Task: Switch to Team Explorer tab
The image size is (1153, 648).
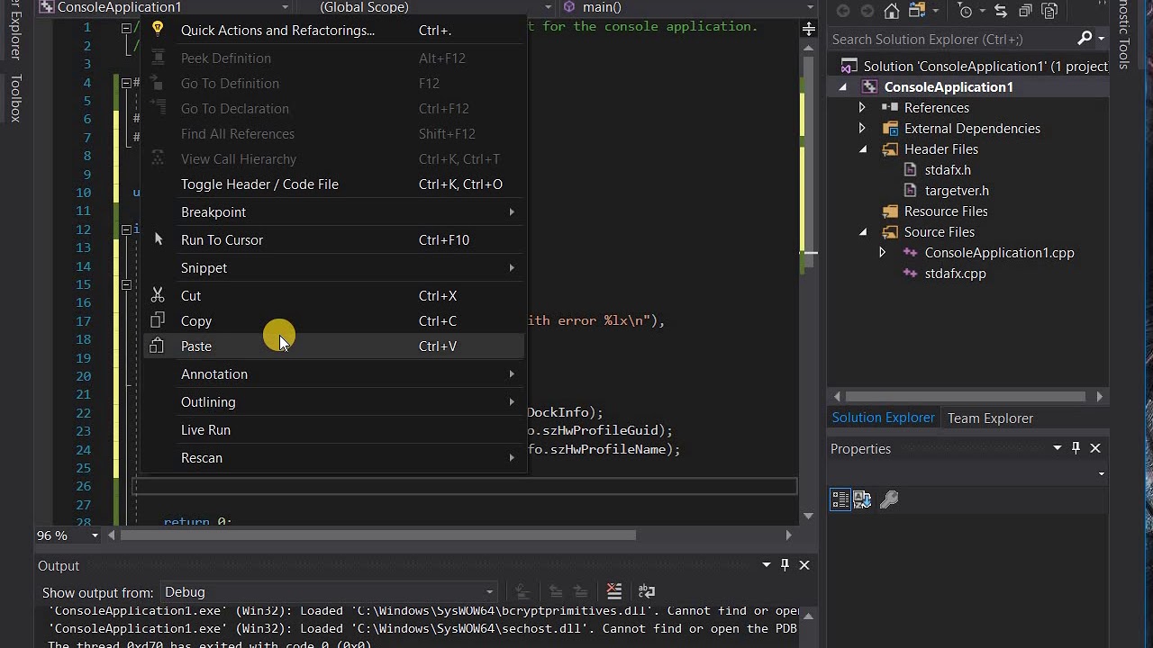Action: point(990,418)
